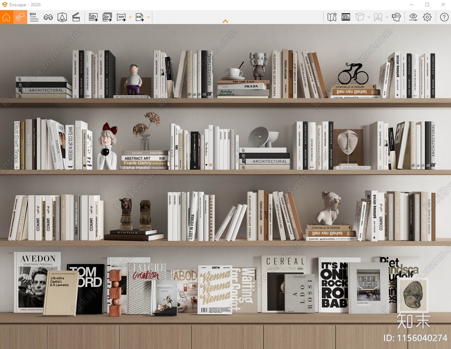Click the greyed-out wings fly mode icon
The image size is (451, 349).
[378, 17]
